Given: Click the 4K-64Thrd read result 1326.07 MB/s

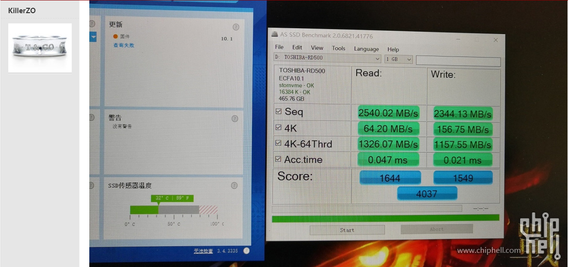Looking at the screenshot, I should pyautogui.click(x=388, y=145).
